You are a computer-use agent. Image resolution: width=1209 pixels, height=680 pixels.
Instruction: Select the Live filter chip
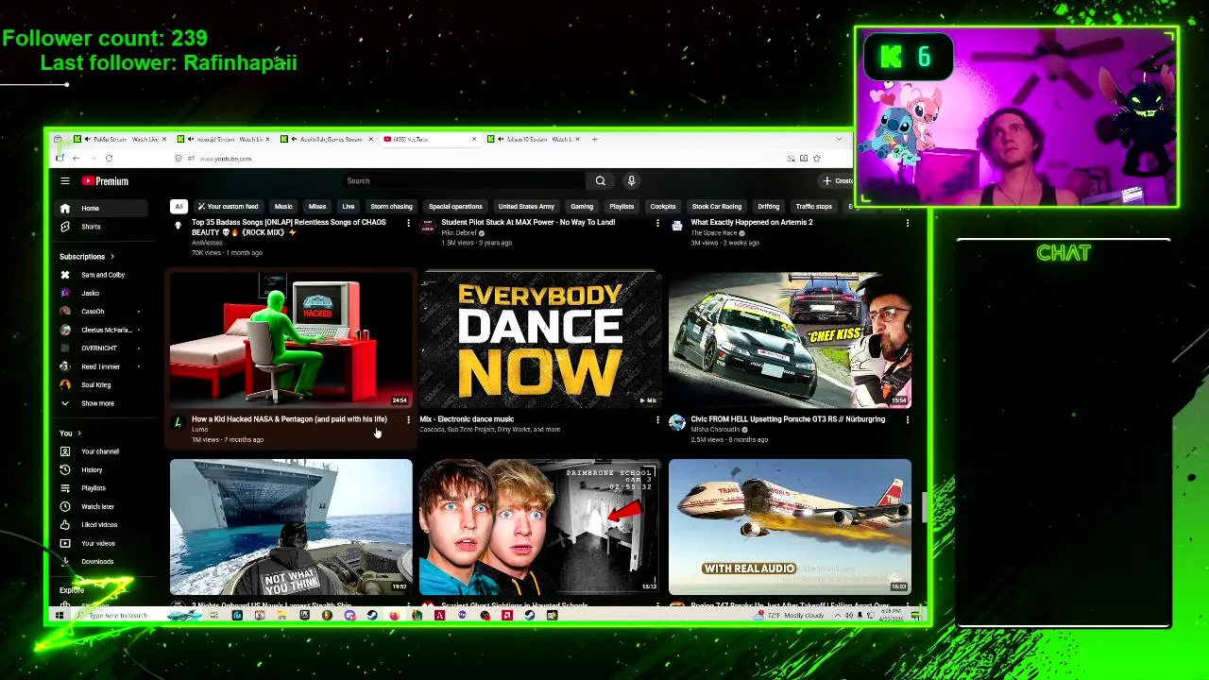tap(349, 206)
